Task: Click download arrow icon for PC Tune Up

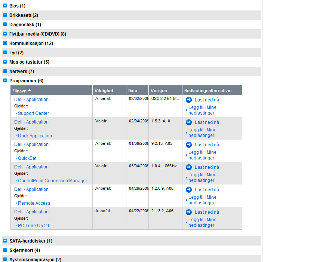Action: (189, 212)
